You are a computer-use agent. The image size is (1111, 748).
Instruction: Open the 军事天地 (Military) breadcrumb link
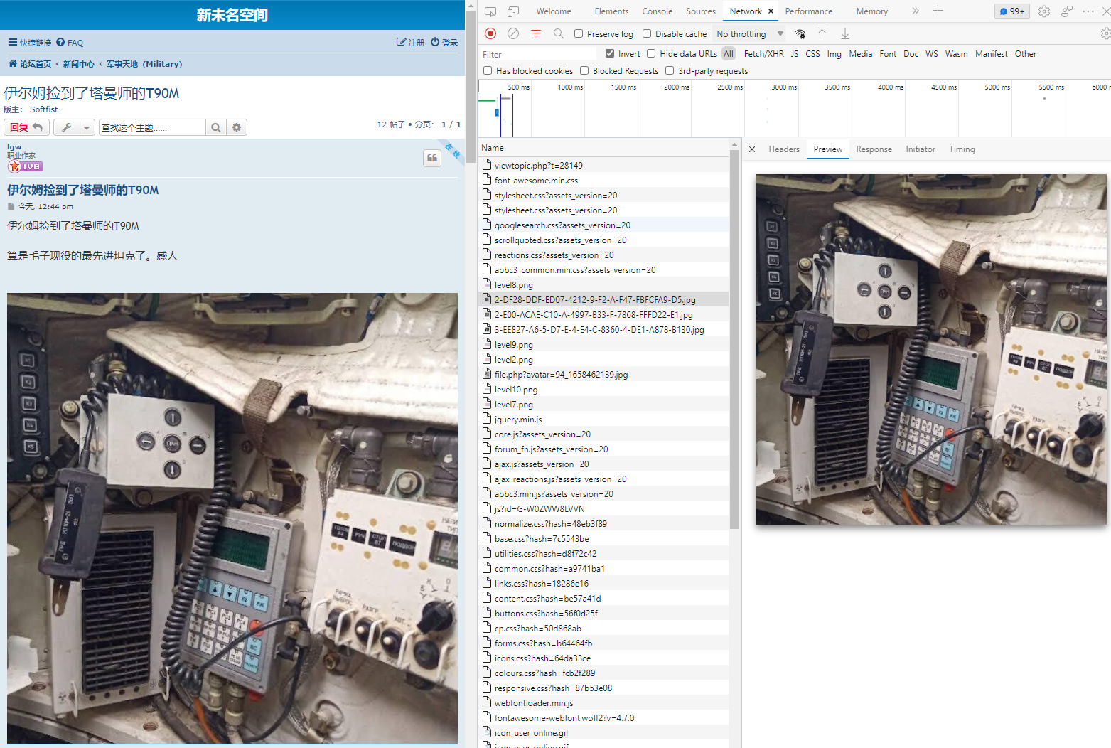pyautogui.click(x=144, y=64)
